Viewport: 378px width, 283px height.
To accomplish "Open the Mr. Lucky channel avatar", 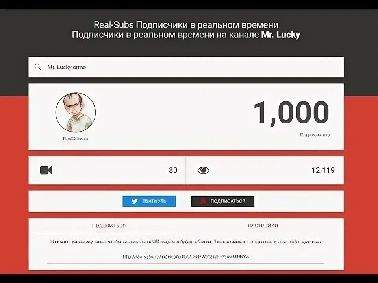I will click(x=76, y=112).
